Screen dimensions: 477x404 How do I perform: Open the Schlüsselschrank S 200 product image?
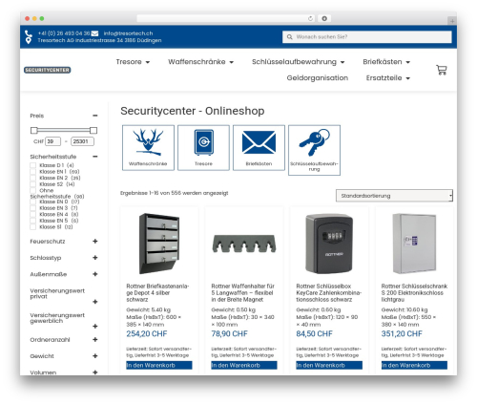point(414,244)
